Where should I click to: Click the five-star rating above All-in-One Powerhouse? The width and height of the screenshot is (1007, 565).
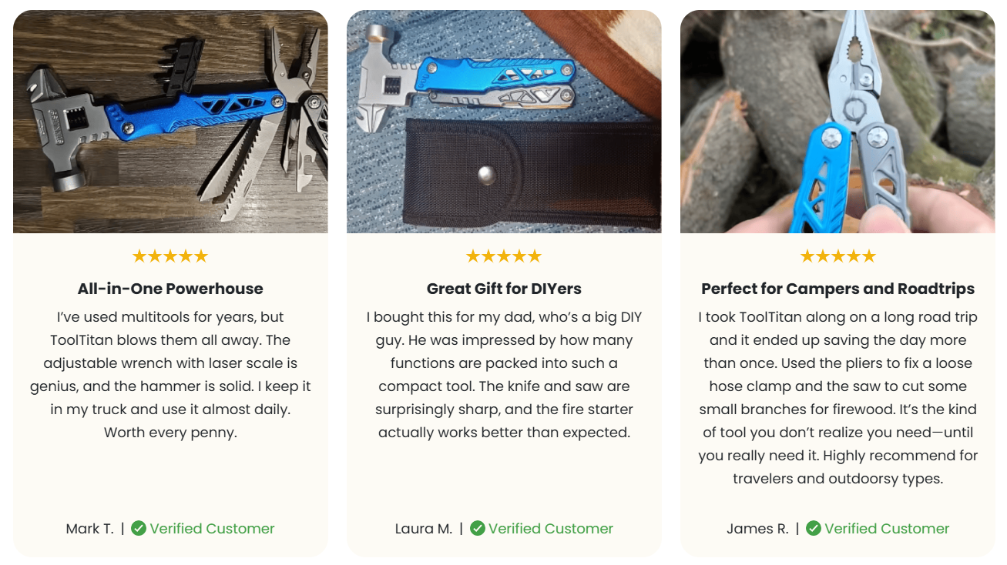click(x=170, y=256)
